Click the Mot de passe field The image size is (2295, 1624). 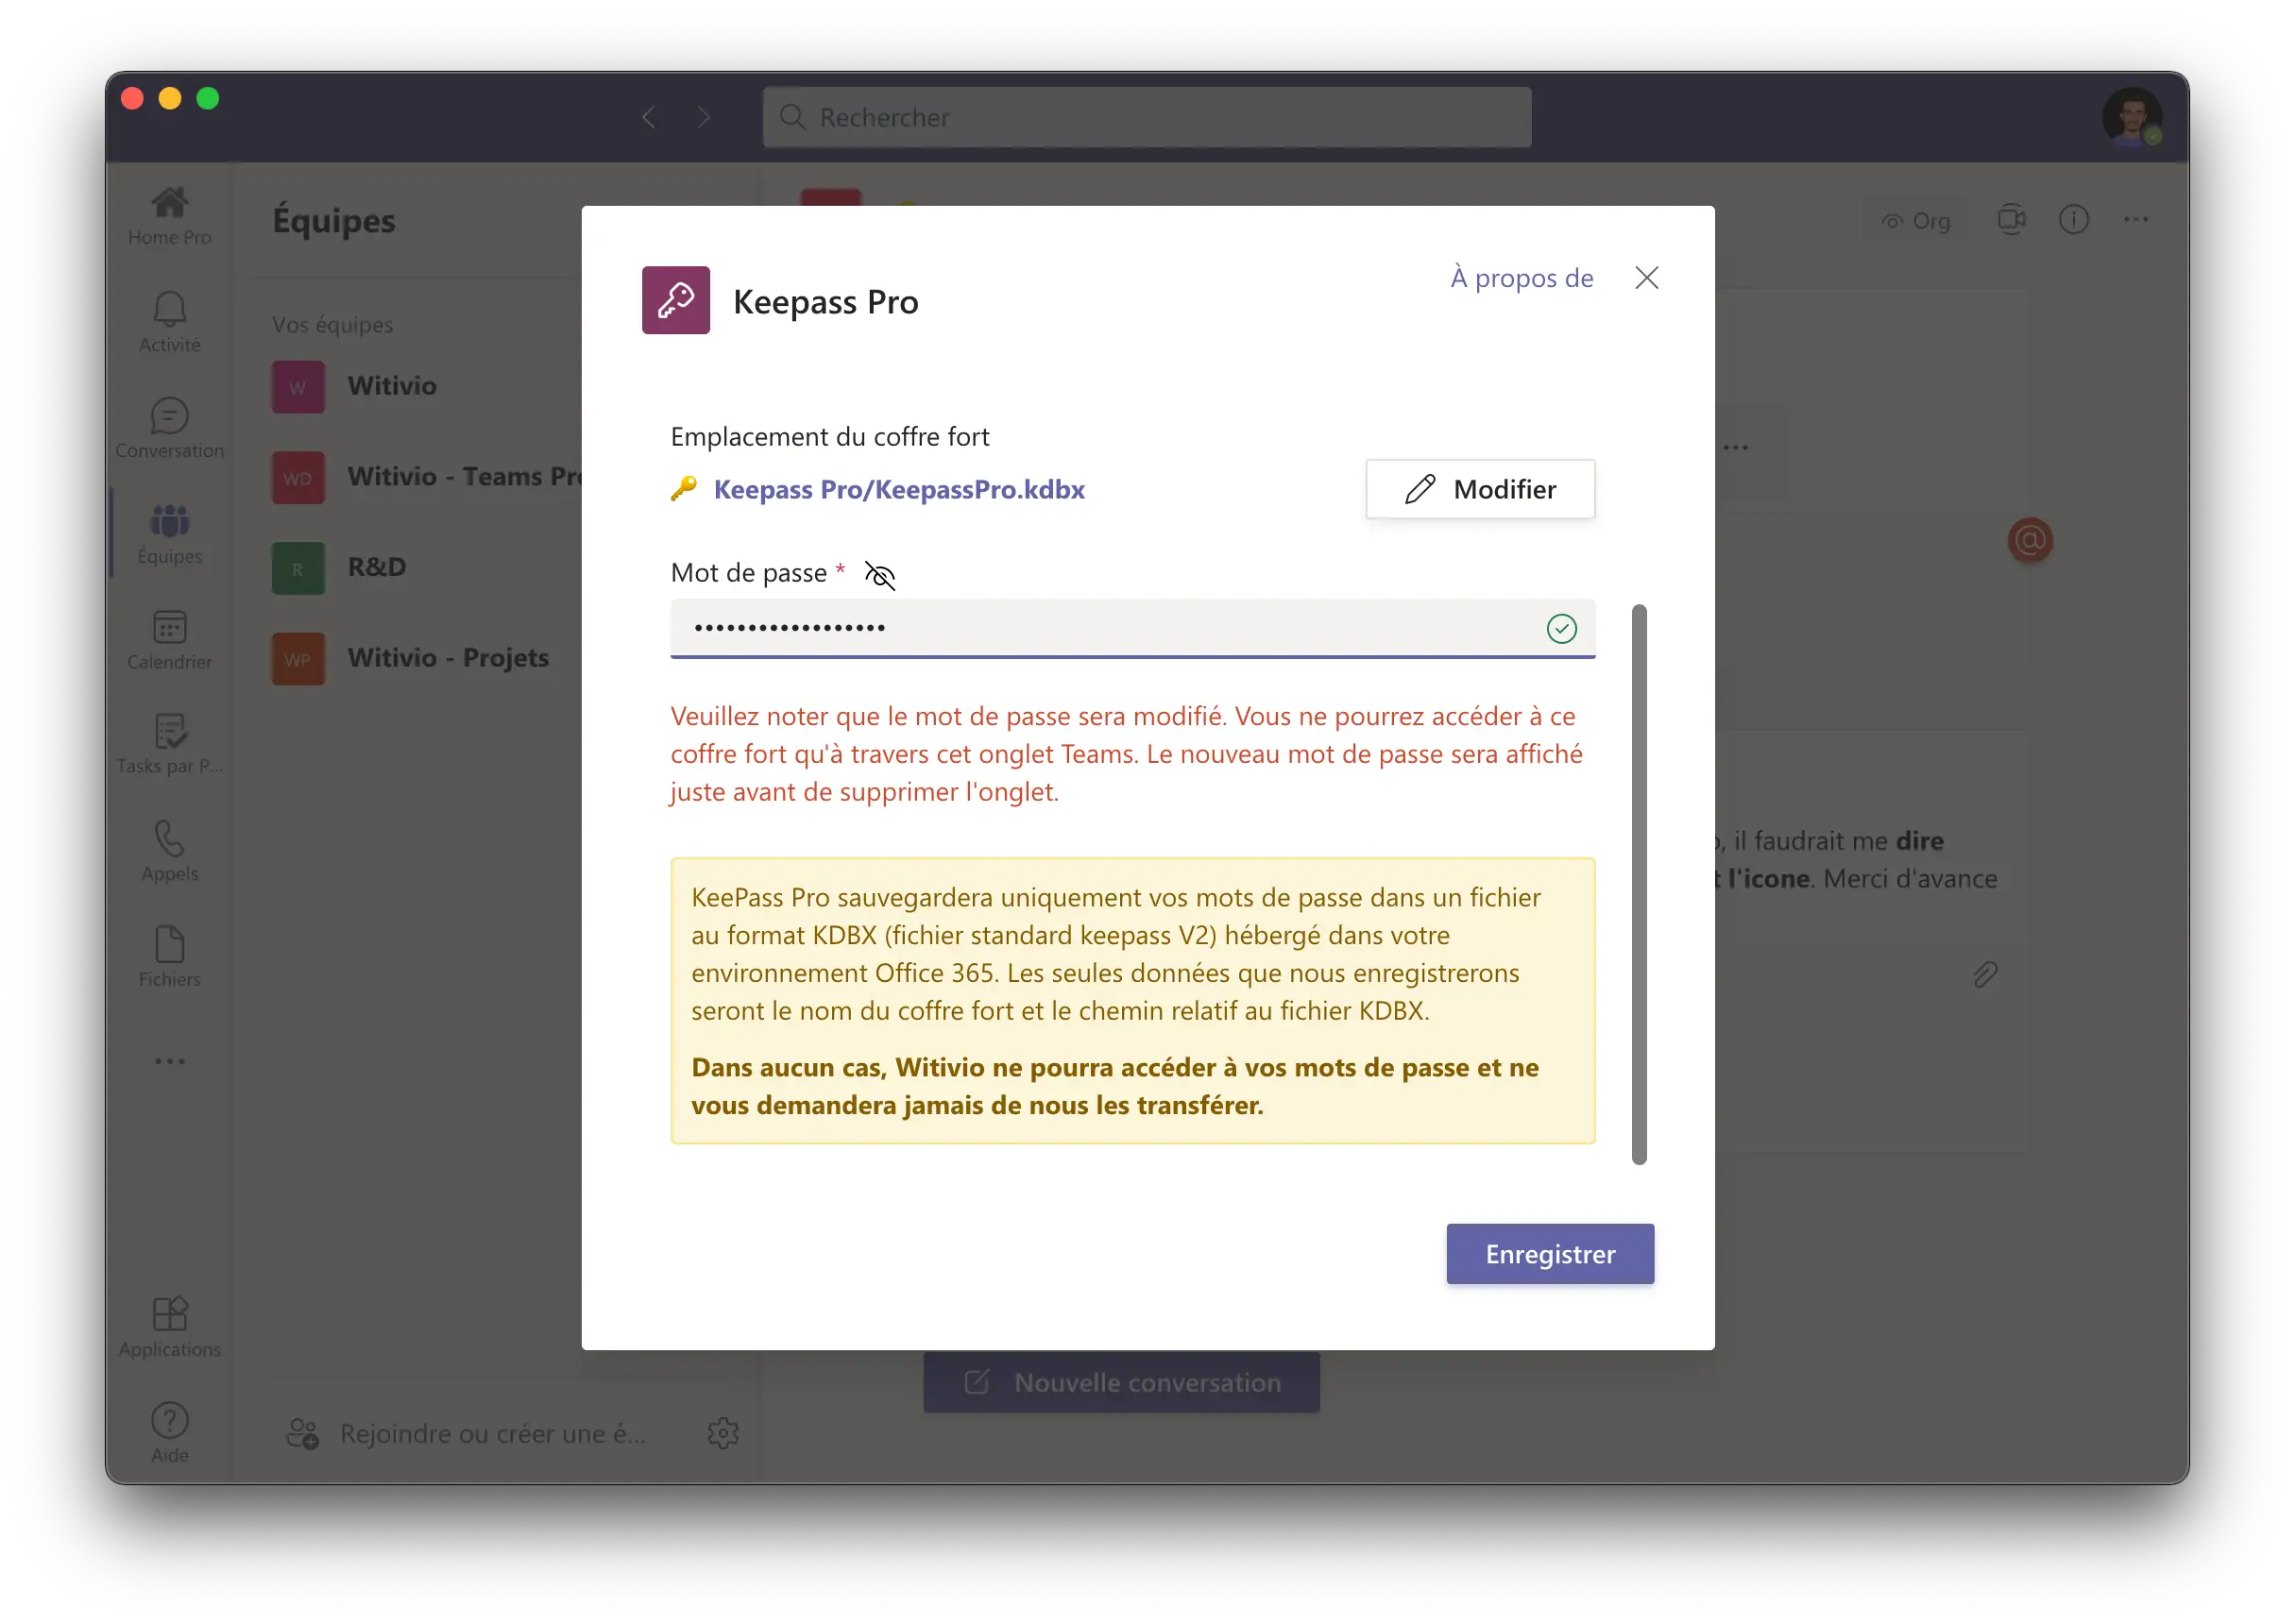coord(1132,629)
